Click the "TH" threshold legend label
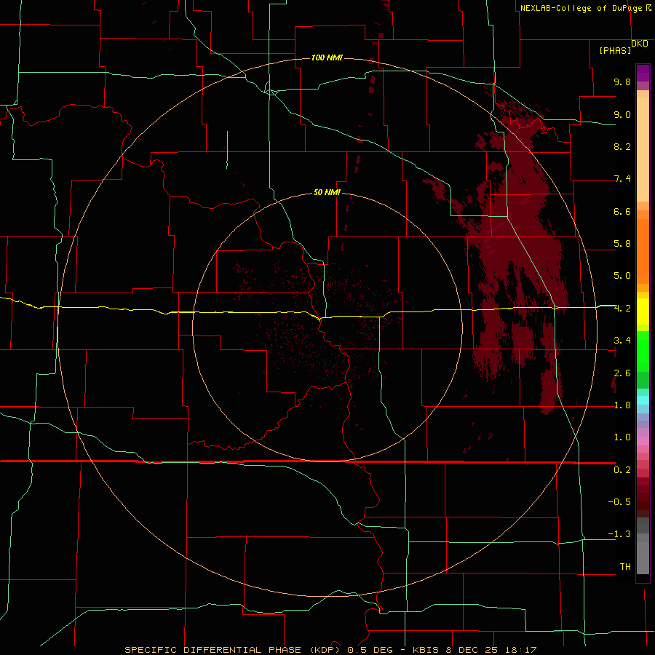This screenshot has height=655, width=655. tap(625, 567)
